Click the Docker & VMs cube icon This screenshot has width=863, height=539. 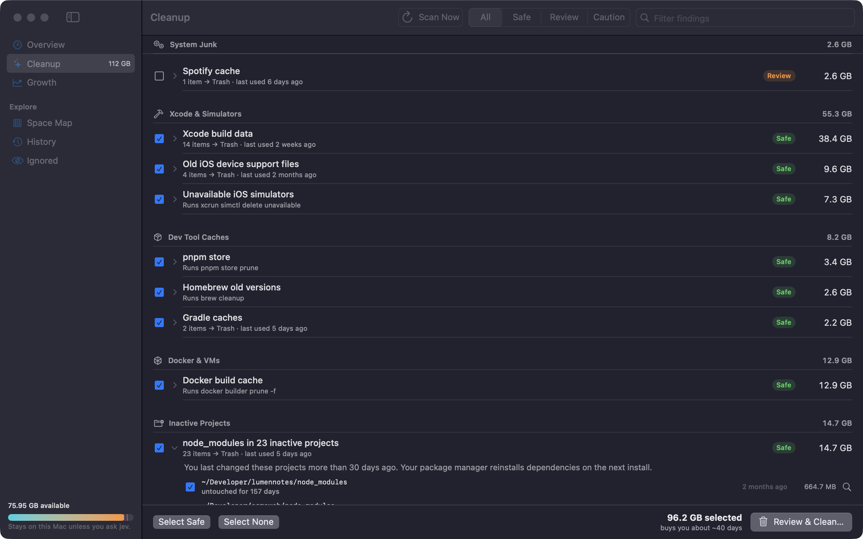[158, 361]
